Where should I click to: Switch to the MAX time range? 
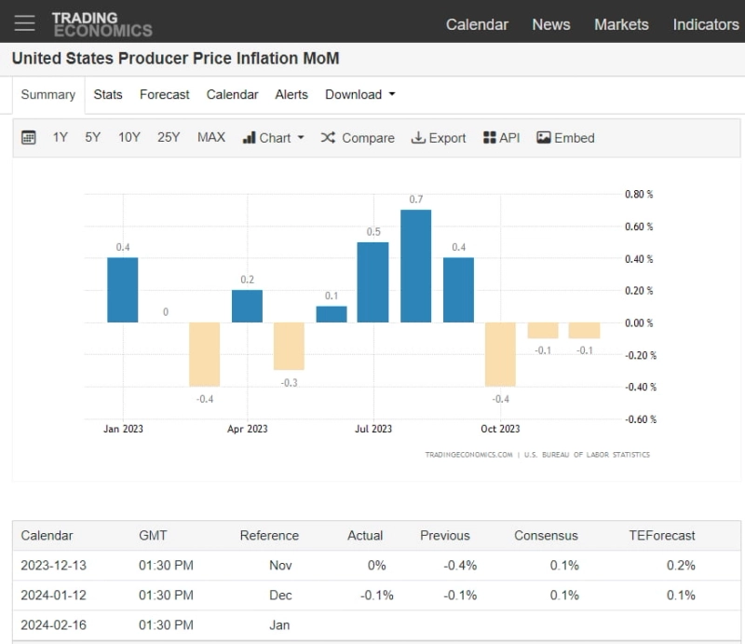(x=211, y=138)
